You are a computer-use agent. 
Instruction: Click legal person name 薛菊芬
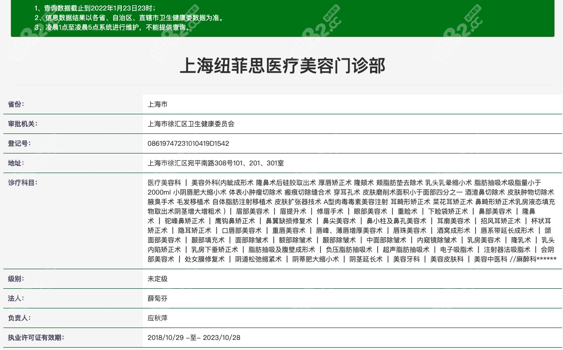click(158, 298)
